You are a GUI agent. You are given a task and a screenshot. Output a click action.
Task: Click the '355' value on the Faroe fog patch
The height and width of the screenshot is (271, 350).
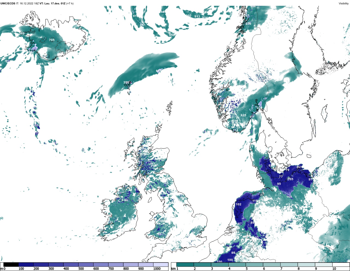coord(126,82)
